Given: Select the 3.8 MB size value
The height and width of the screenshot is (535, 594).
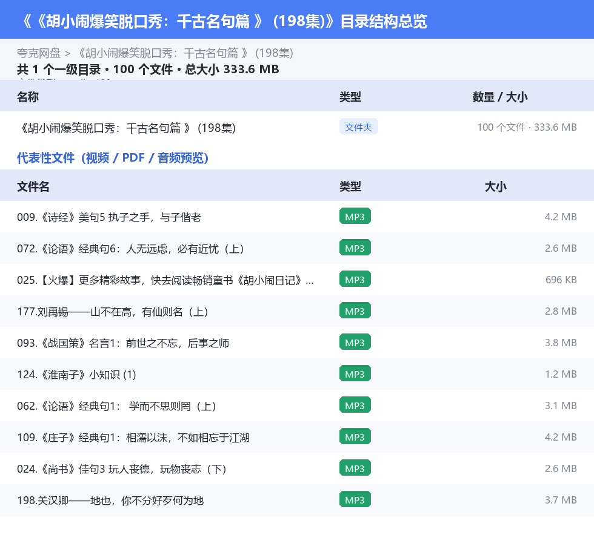Looking at the screenshot, I should [x=561, y=343].
